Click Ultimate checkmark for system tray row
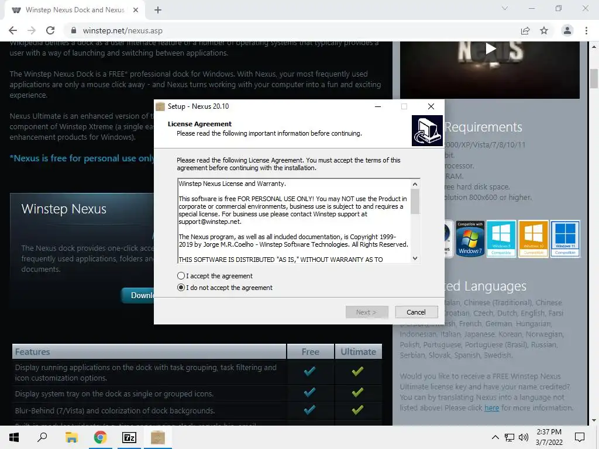599x449 pixels. pyautogui.click(x=357, y=392)
